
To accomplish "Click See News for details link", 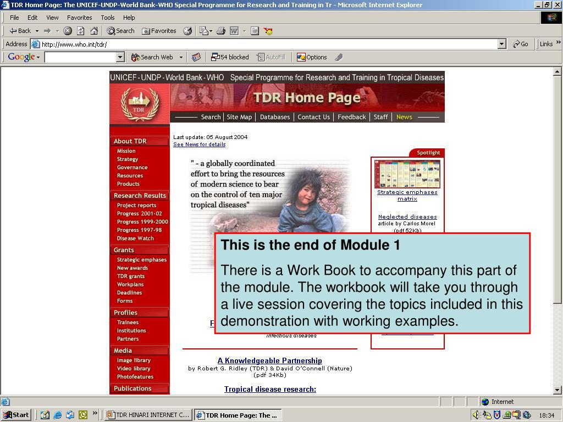I will pyautogui.click(x=199, y=145).
